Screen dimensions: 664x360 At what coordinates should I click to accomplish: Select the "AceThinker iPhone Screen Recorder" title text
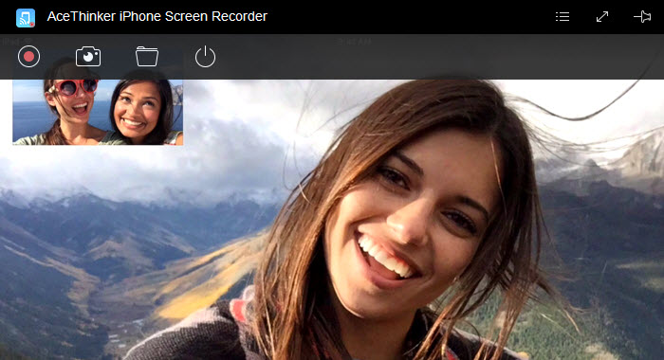pyautogui.click(x=157, y=16)
